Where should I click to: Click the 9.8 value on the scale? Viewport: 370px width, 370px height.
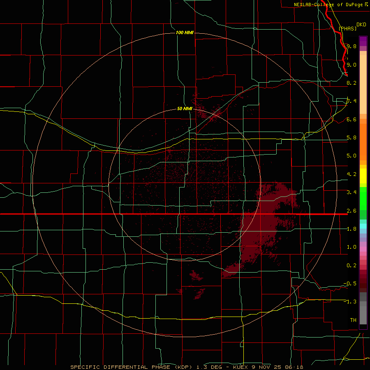point(351,46)
